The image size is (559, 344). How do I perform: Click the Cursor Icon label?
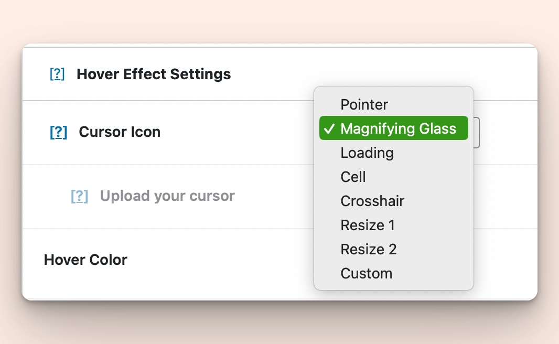click(x=120, y=132)
